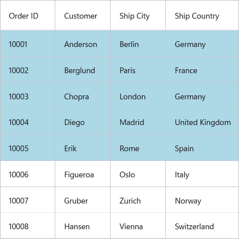The height and width of the screenshot is (239, 239).
Task: Click the Madrid ship city cell
Action: [x=138, y=121]
